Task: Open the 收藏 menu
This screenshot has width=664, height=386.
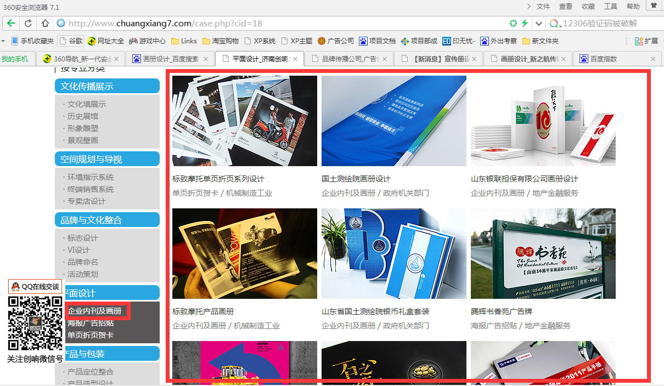Action: pos(588,7)
